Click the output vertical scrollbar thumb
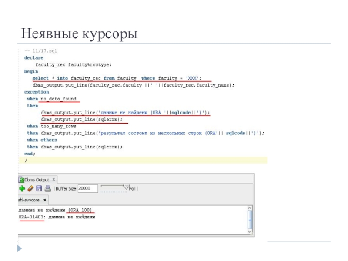Screen dimensions: 348x261 point(250,220)
